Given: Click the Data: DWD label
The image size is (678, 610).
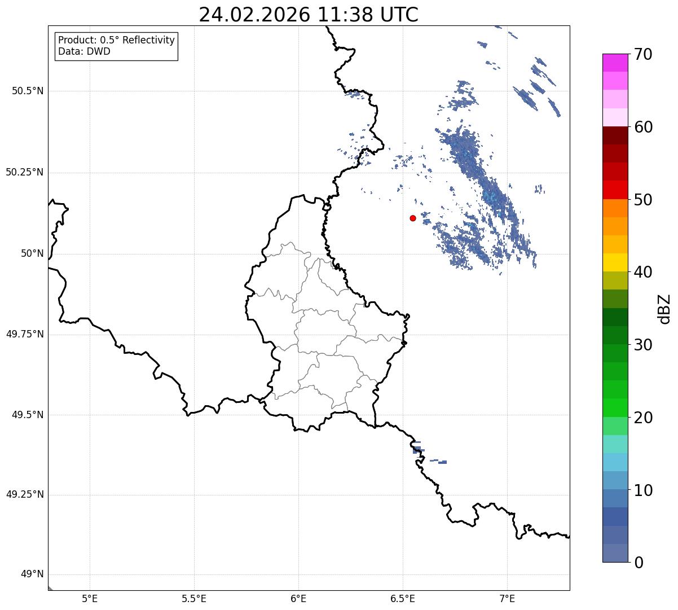Looking at the screenshot, I should (84, 51).
